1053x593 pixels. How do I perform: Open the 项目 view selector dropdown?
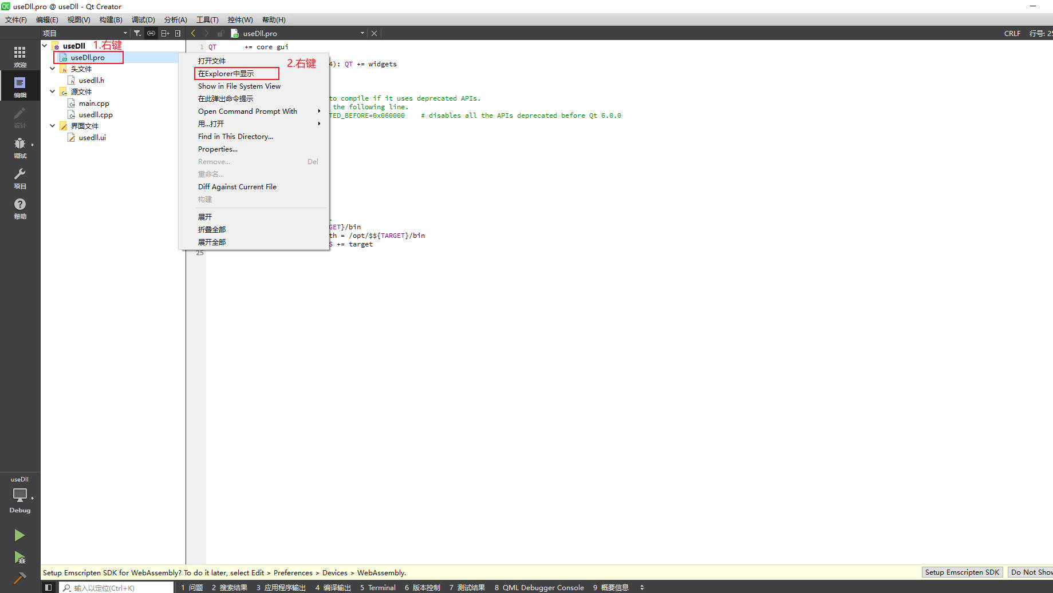[85, 33]
